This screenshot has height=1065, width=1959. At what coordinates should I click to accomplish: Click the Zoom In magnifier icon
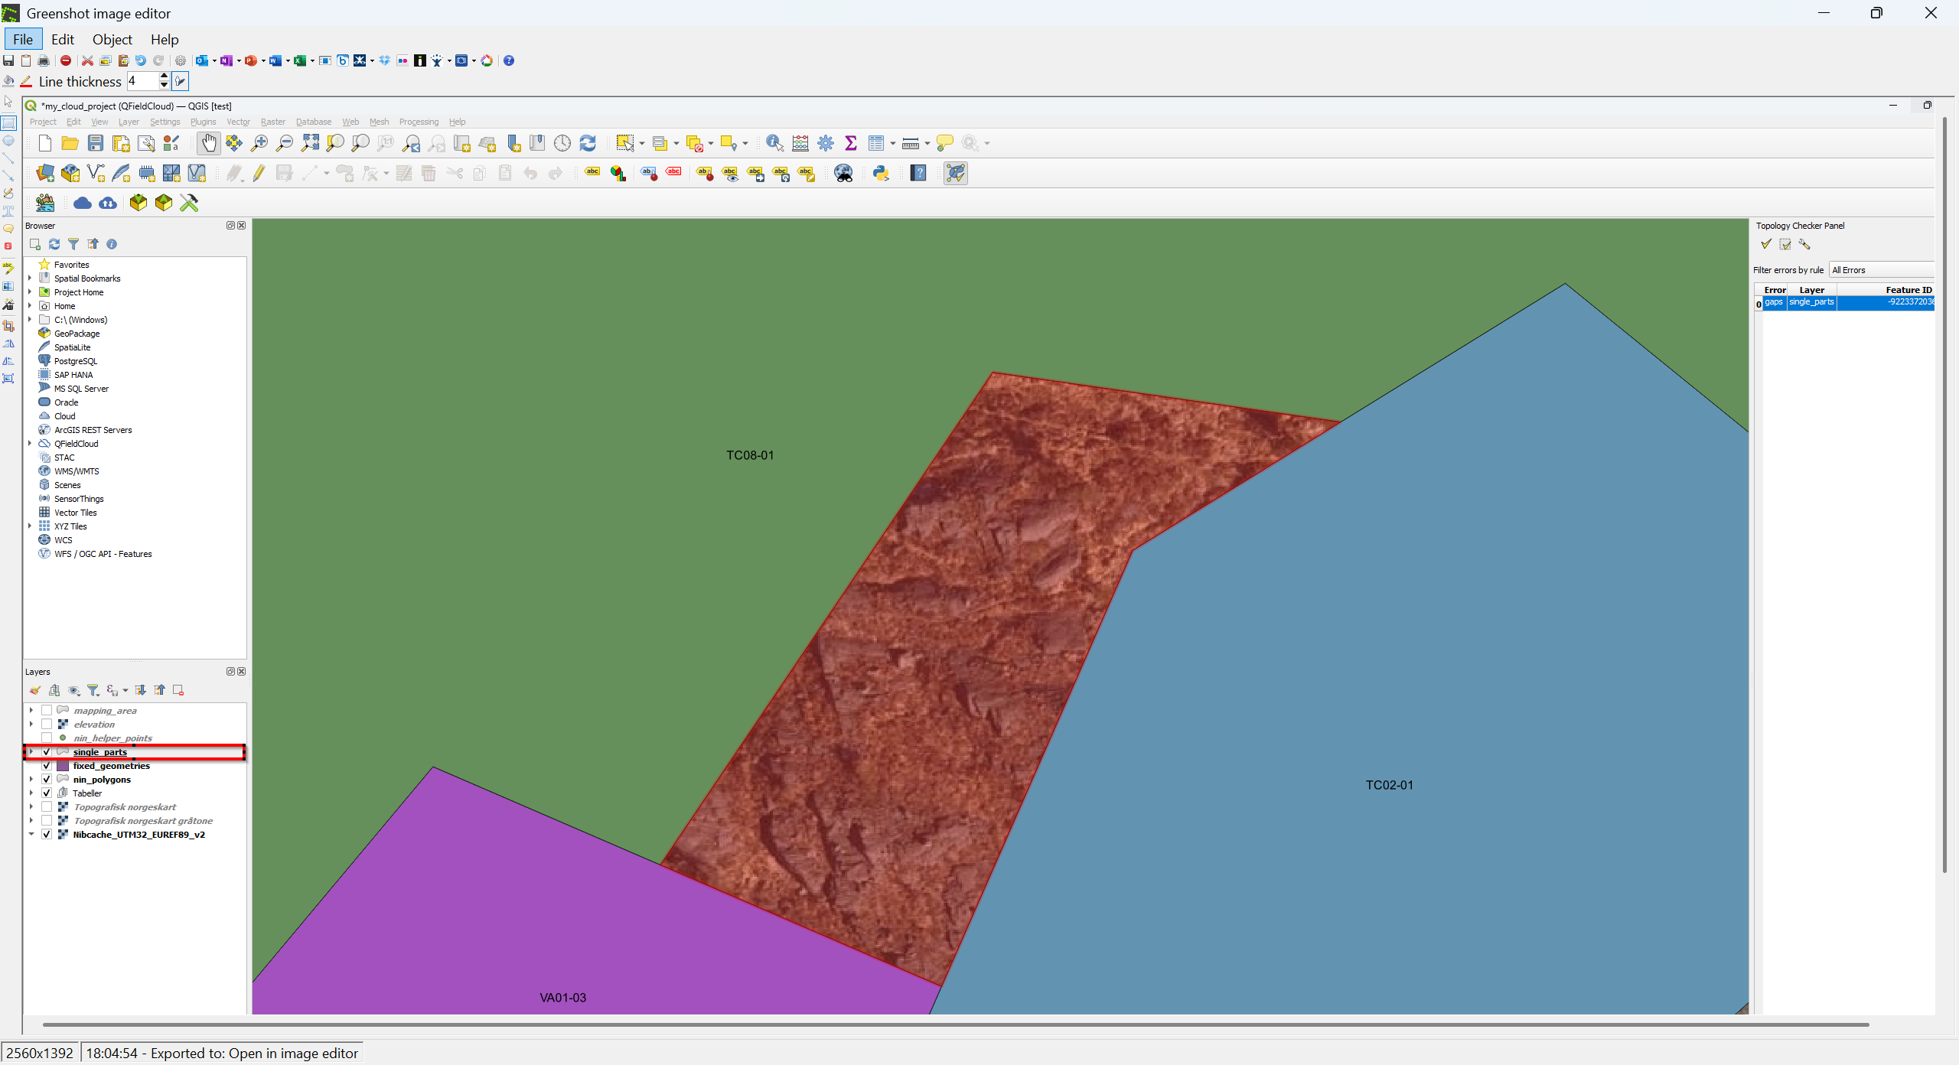(x=259, y=143)
